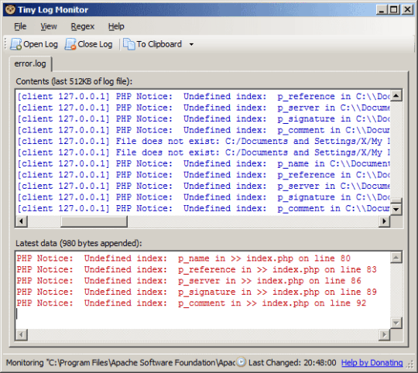This screenshot has height=373, width=418.
Task: Open the Help menu
Action: (116, 26)
